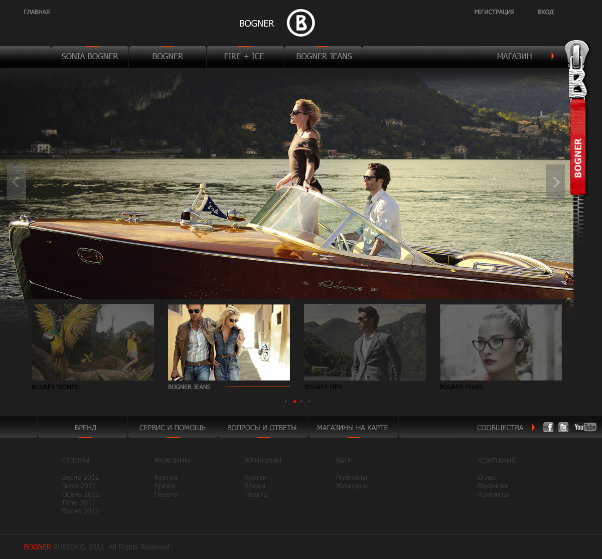602x559 pixels.
Task: Open the Лето 2011 season link
Action: [79, 503]
